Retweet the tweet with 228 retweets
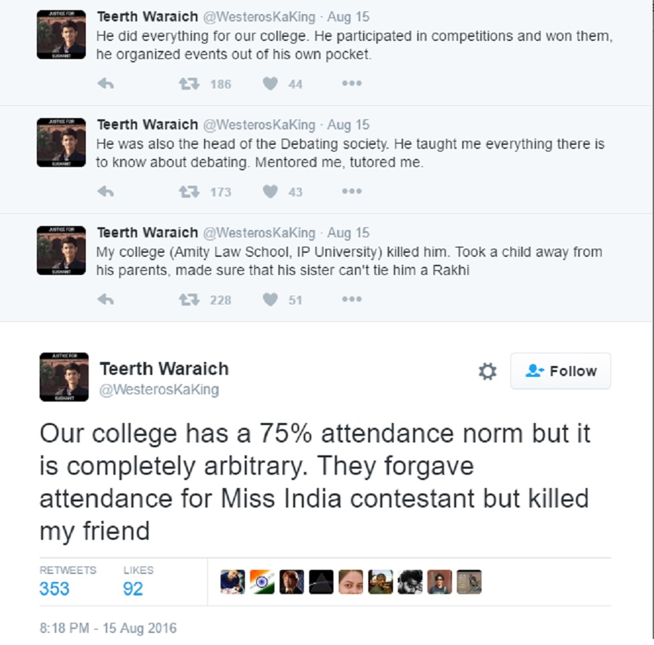This screenshot has height=645, width=654. coord(189,299)
